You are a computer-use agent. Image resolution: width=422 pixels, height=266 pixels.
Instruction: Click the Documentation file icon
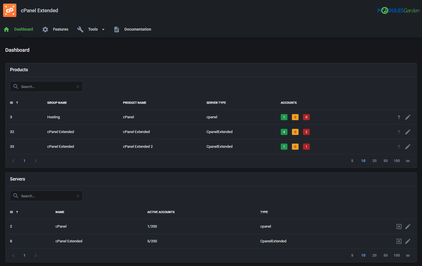(x=116, y=29)
